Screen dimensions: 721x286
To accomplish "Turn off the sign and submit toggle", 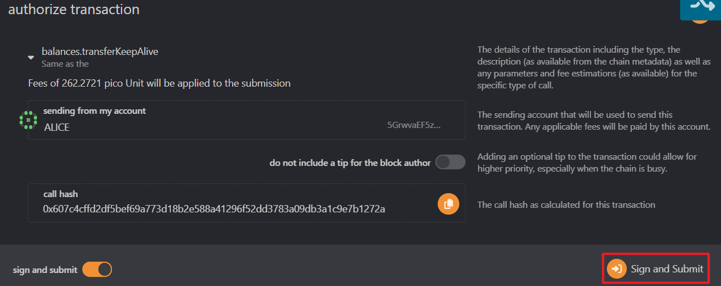I will pos(97,270).
